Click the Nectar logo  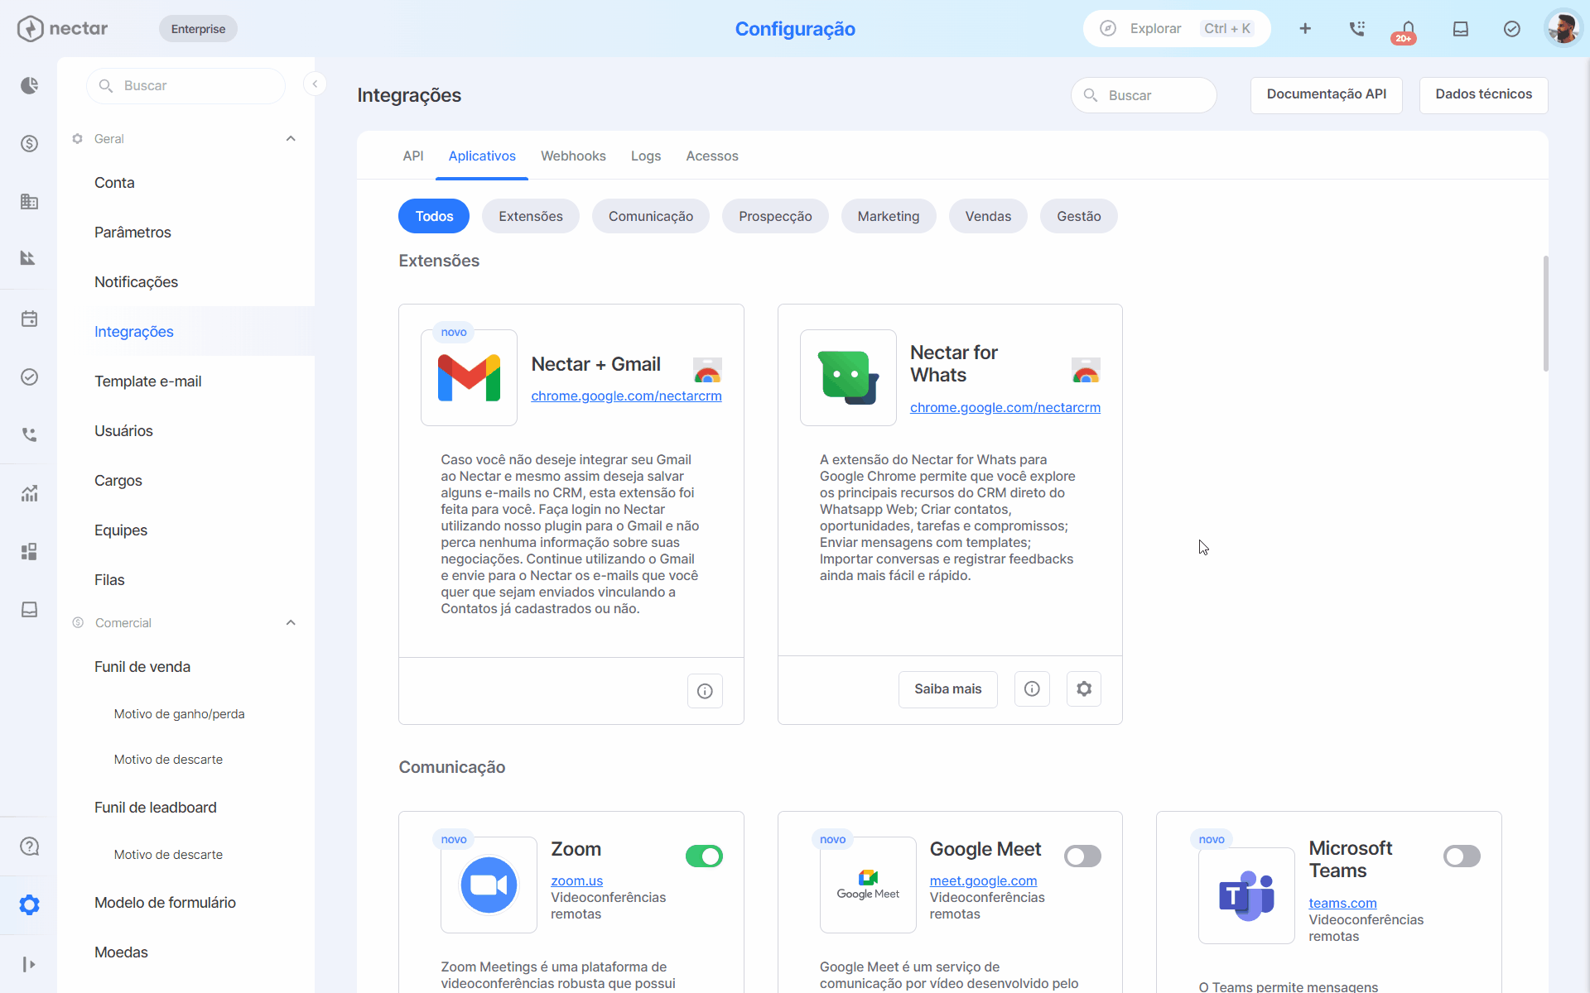point(63,29)
